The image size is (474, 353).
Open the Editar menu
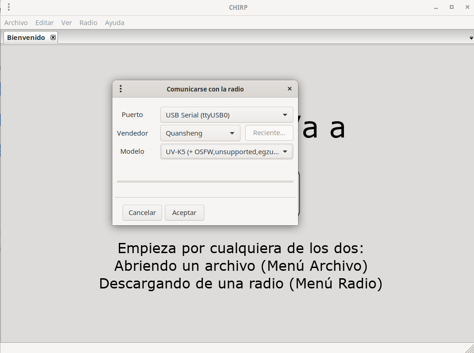coord(45,23)
